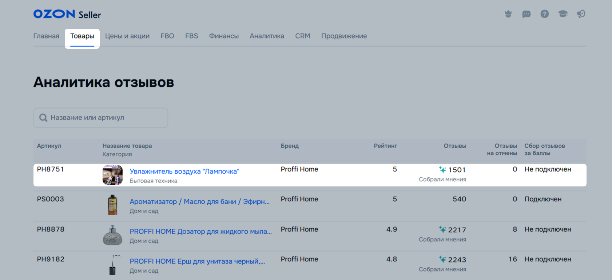
Task: Click the Отзывы на отмены column header
Action: pos(502,150)
